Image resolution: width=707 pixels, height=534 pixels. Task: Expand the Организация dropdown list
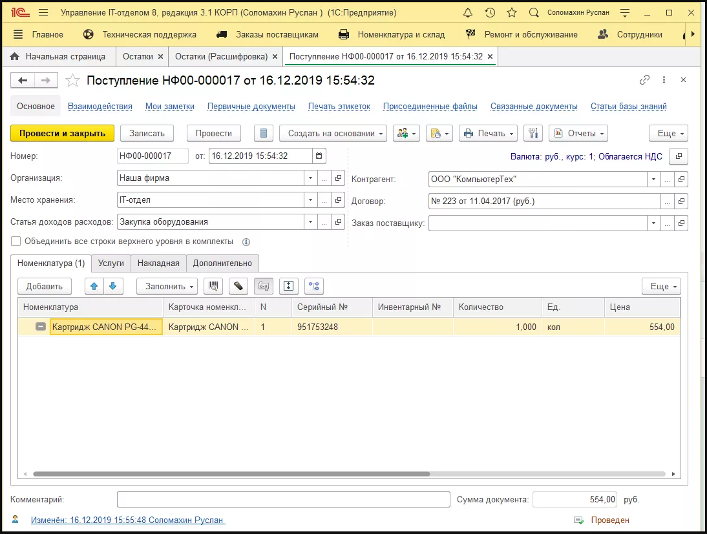click(310, 178)
